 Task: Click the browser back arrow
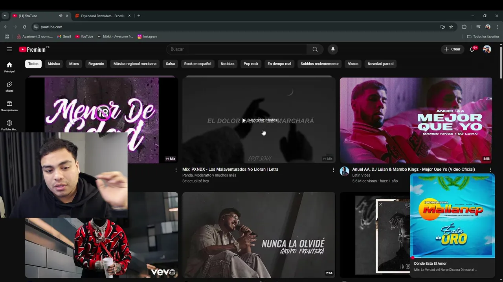click(x=6, y=27)
